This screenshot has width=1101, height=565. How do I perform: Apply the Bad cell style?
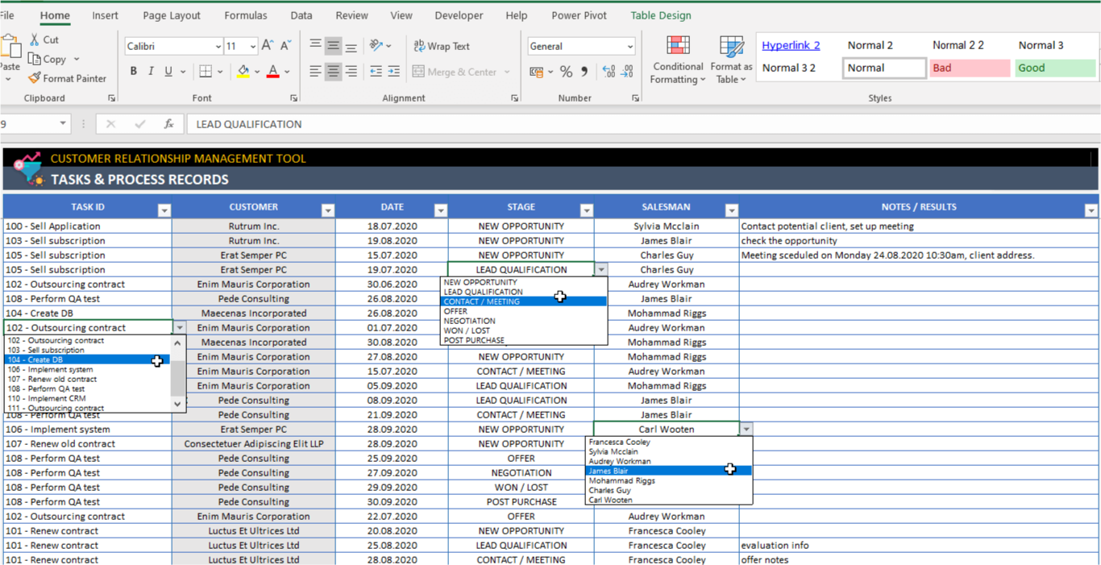pyautogui.click(x=969, y=68)
